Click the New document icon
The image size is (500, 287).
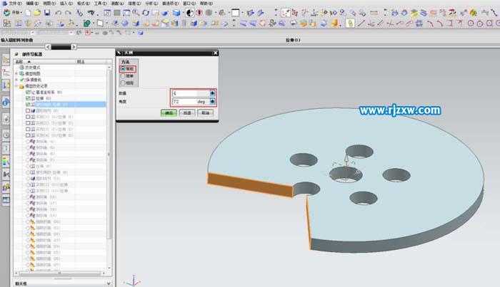(29, 13)
